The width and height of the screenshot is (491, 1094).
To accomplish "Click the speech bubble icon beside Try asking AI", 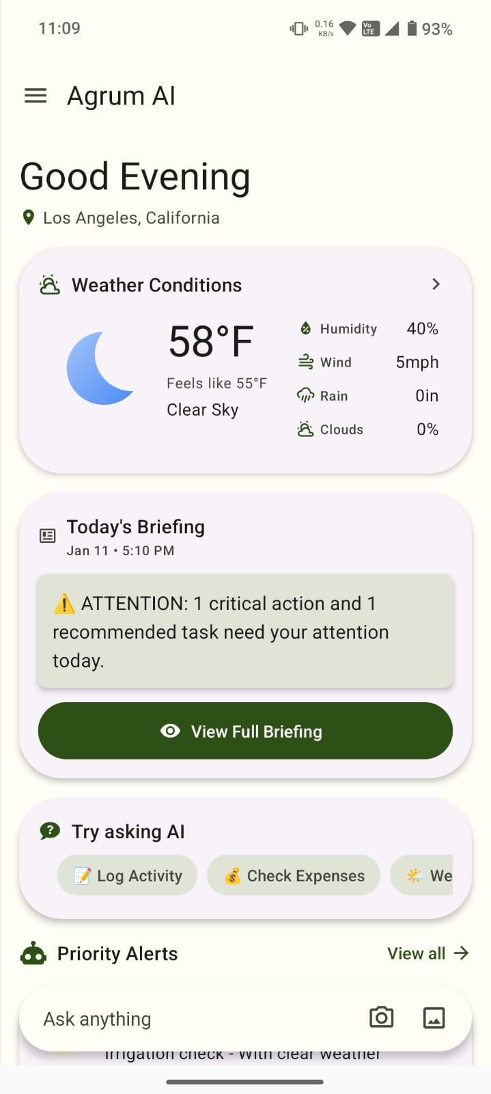I will point(48,831).
